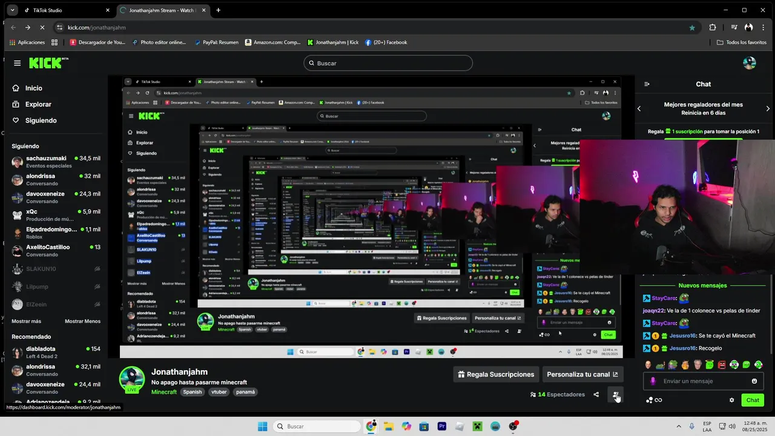The height and width of the screenshot is (436, 775).
Task: Open (20+) Facebook bookmark
Action: click(x=386, y=42)
